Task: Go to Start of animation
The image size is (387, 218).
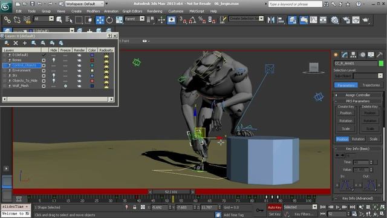Action: pos(323,207)
